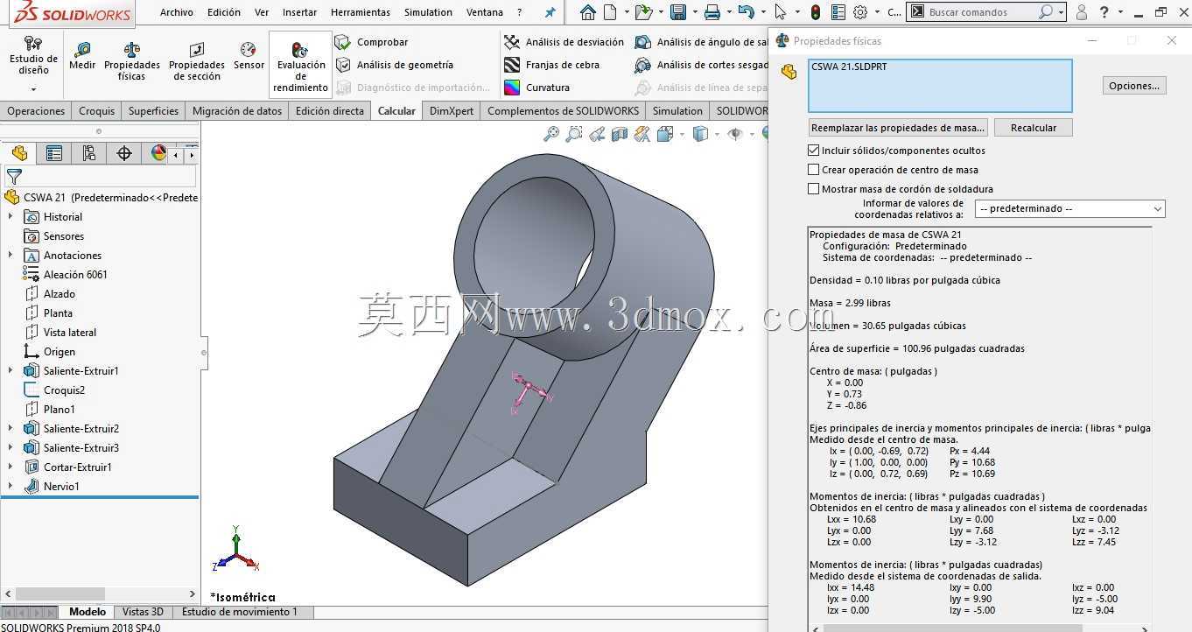Open Análisis de cortes sesgados

pyautogui.click(x=702, y=65)
